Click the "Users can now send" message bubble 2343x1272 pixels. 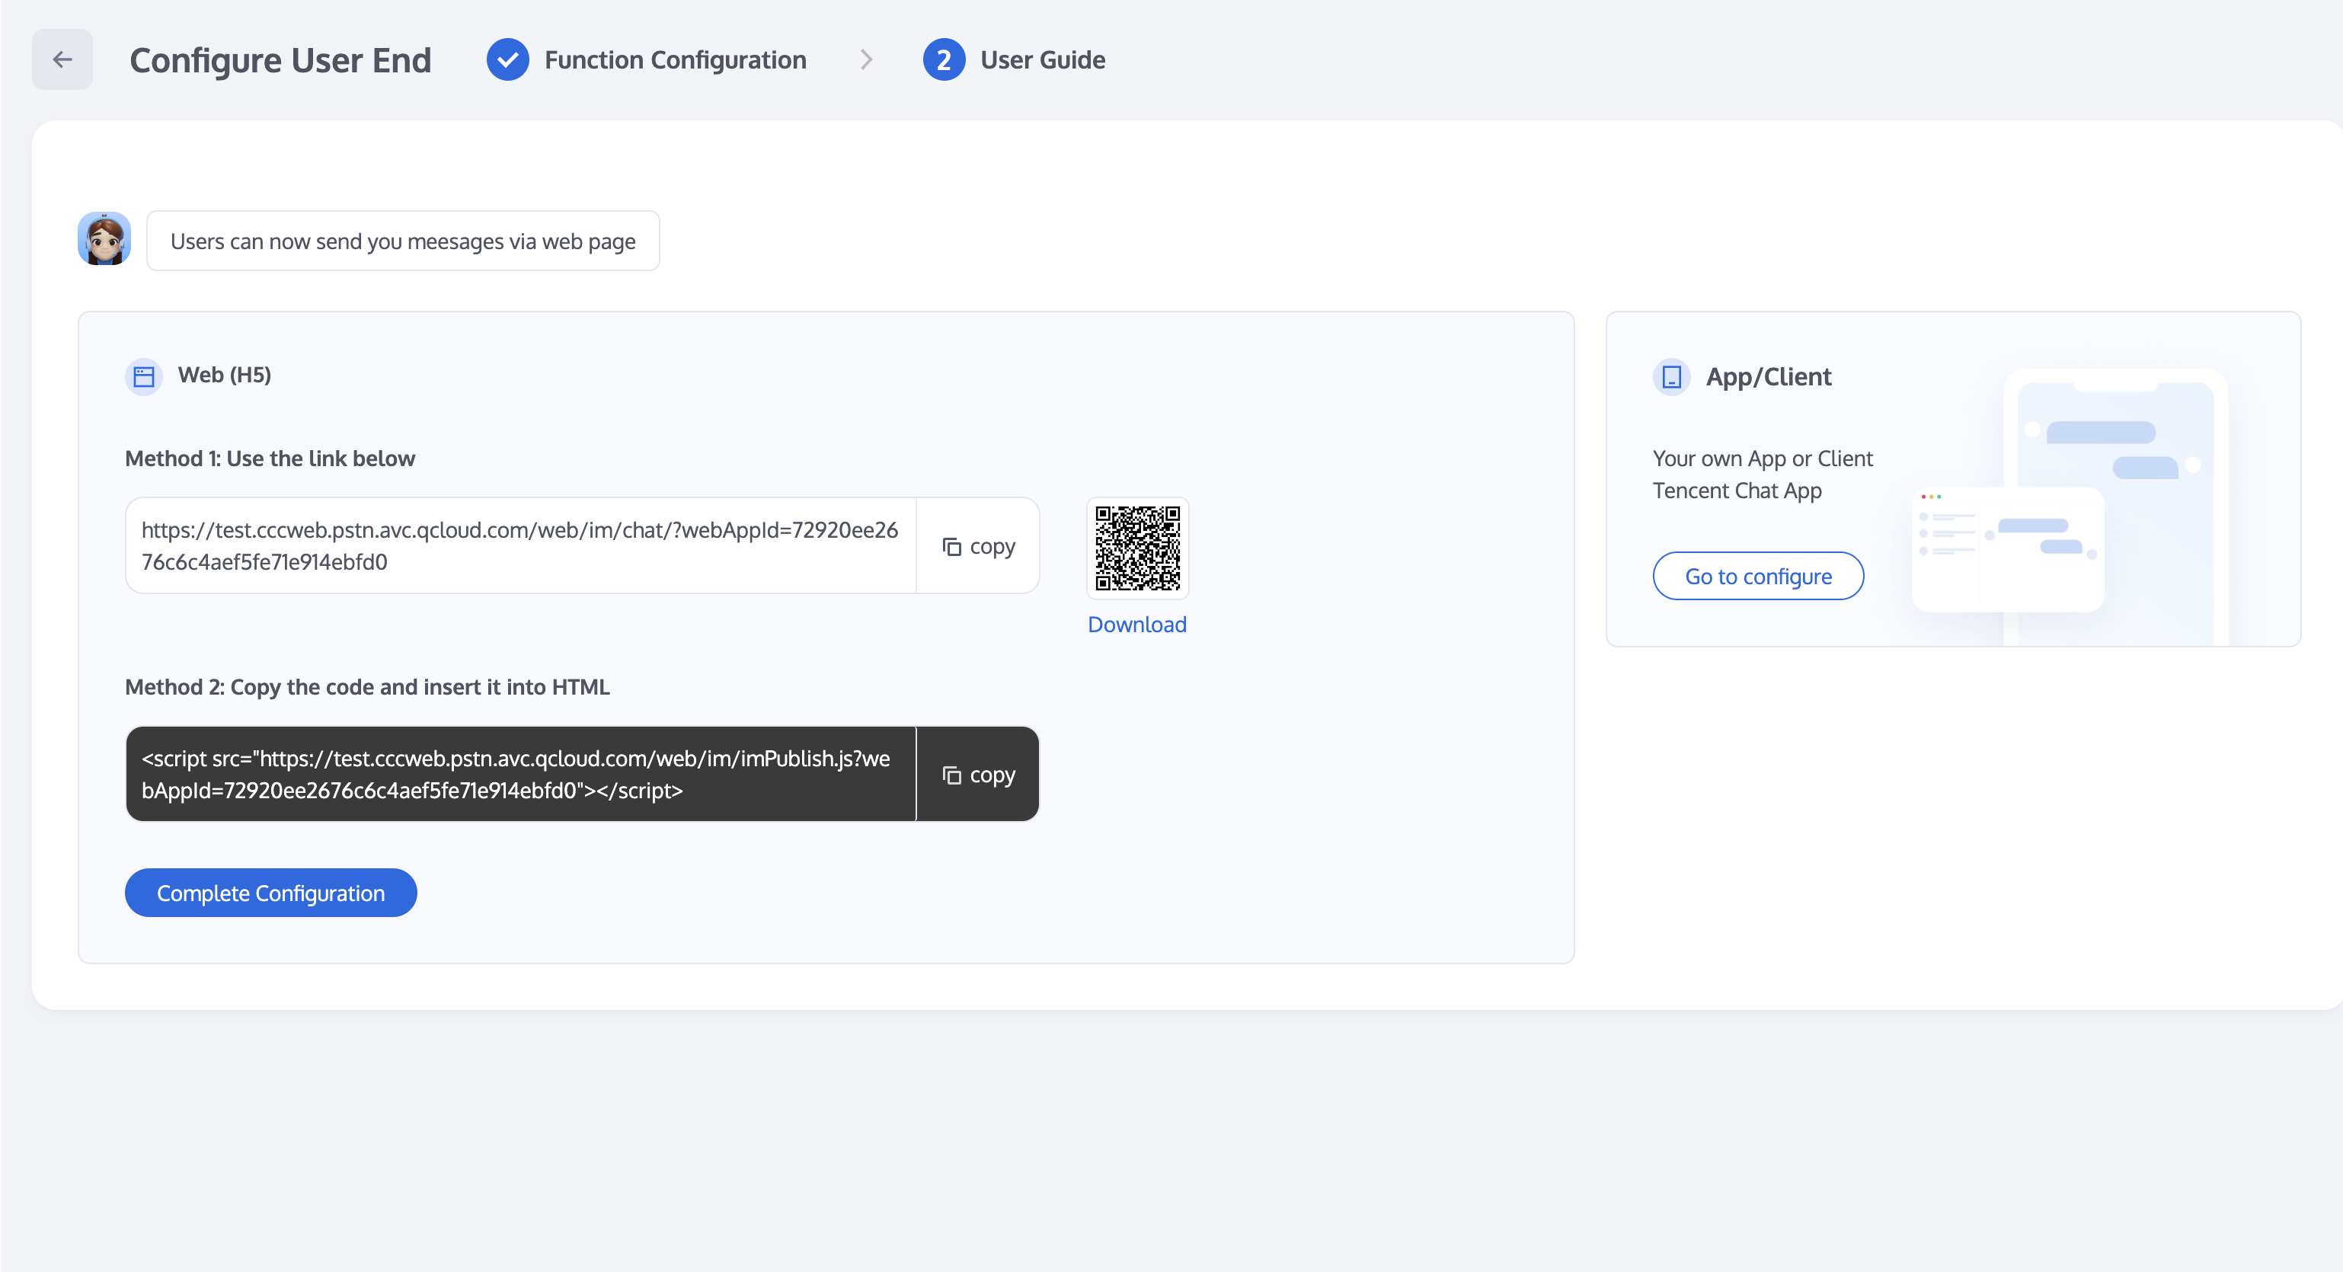403,242
